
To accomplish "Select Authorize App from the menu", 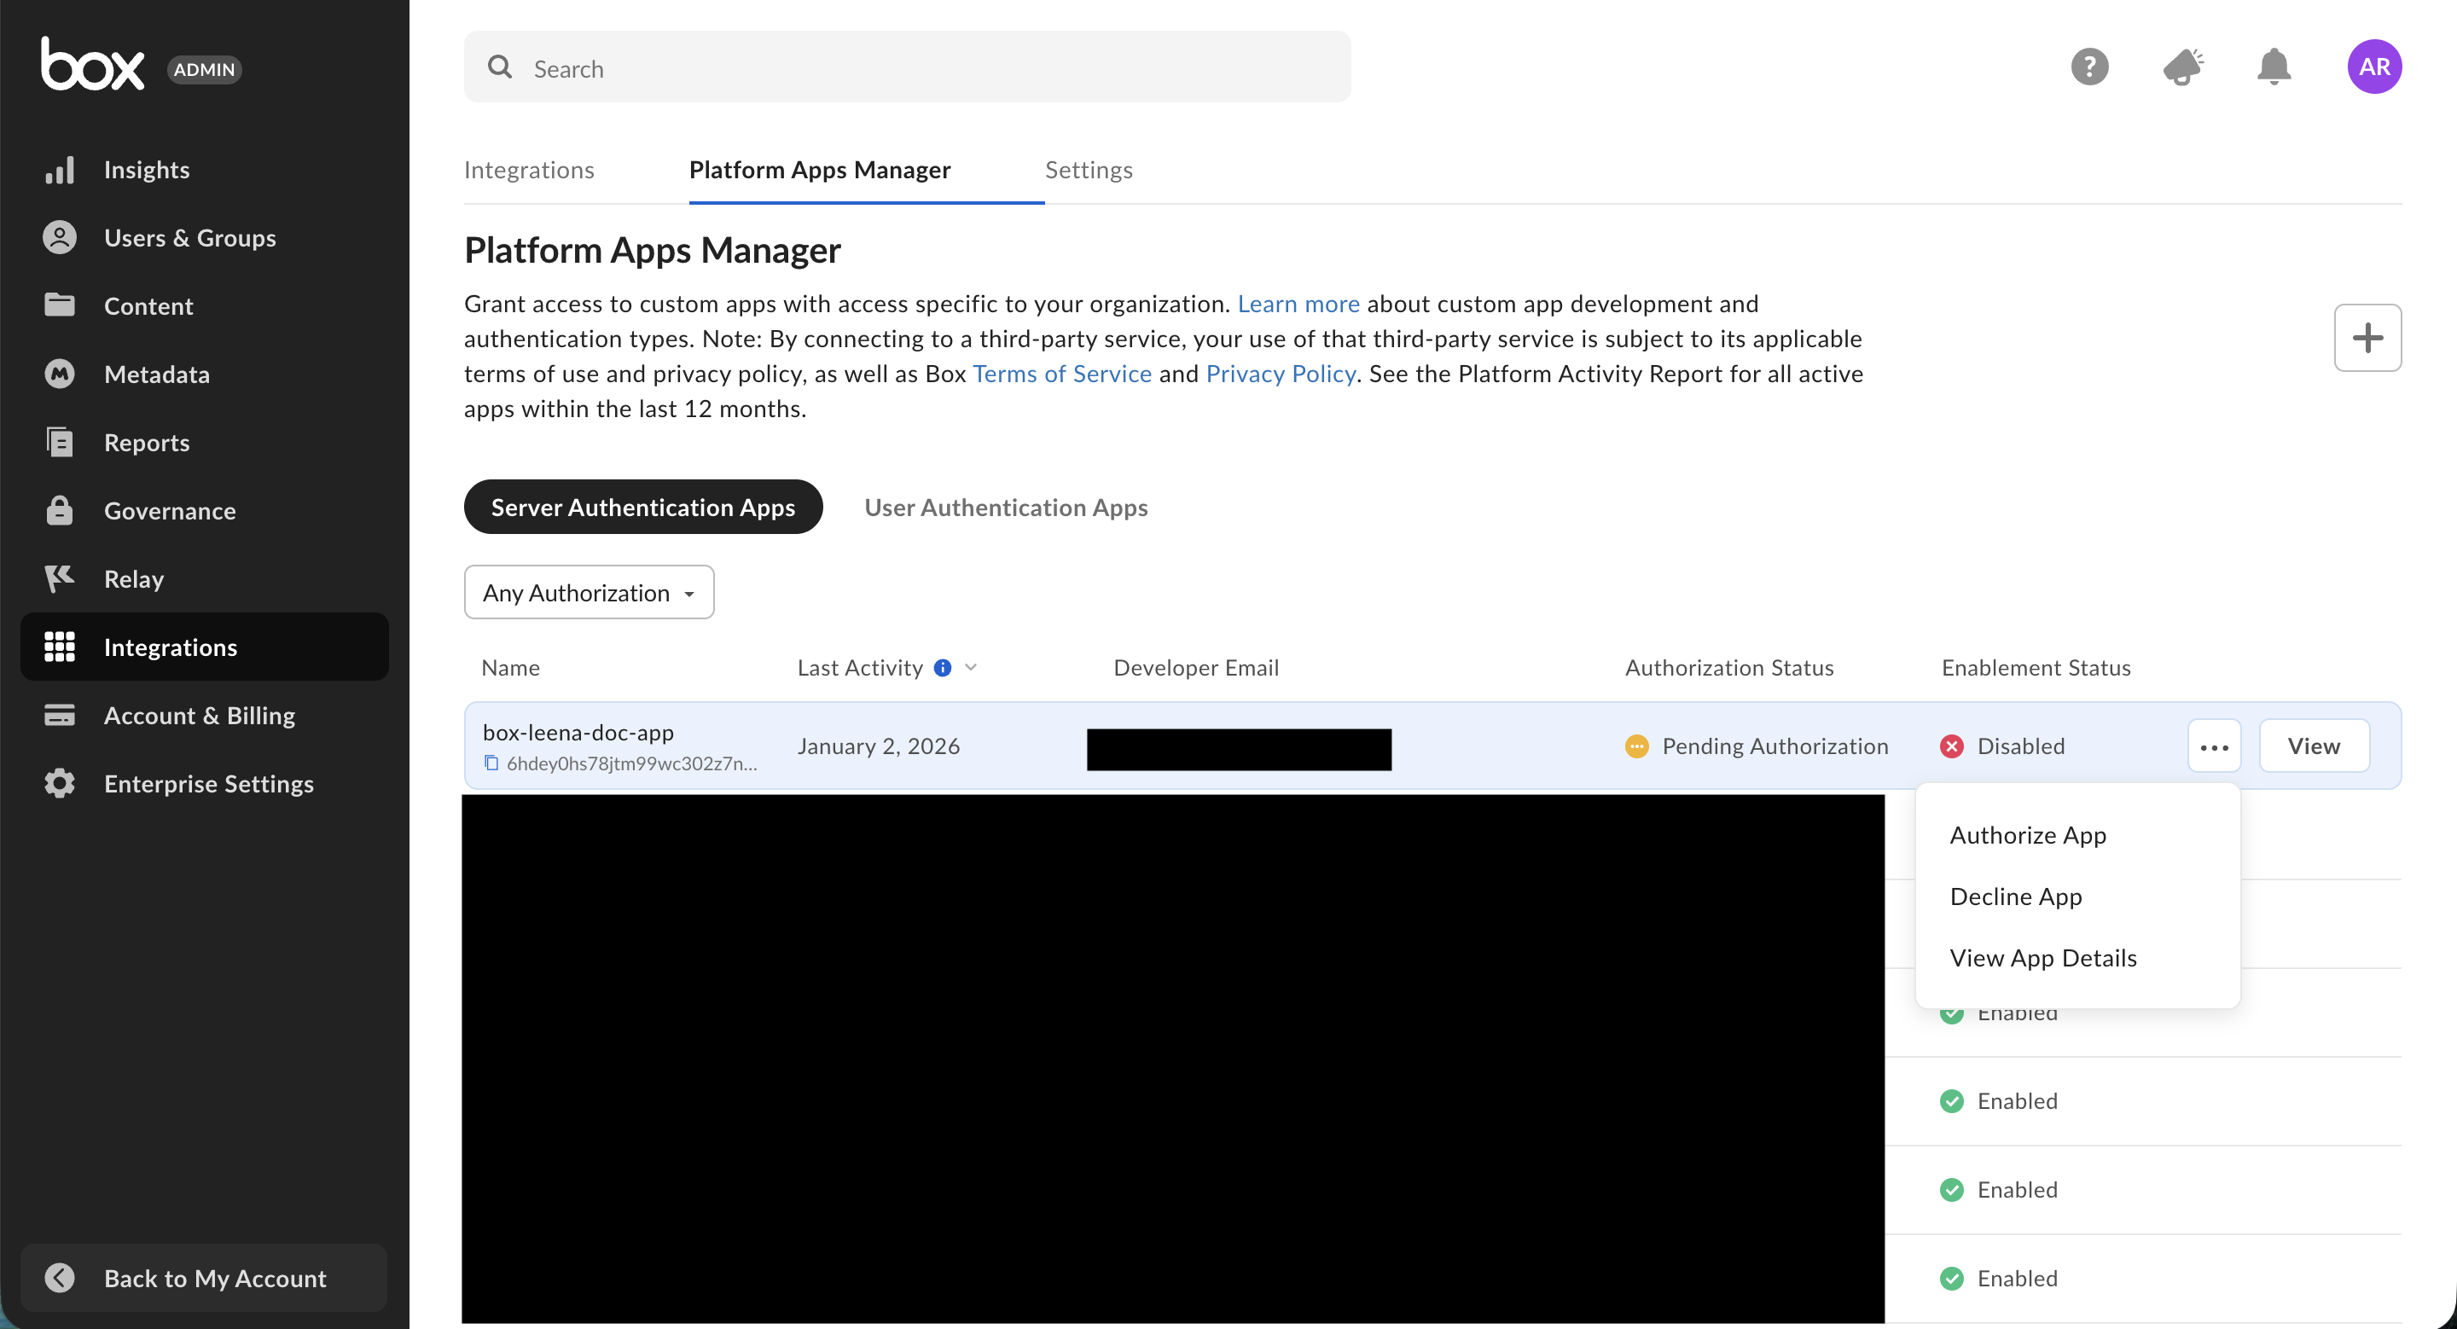I will point(2028,835).
